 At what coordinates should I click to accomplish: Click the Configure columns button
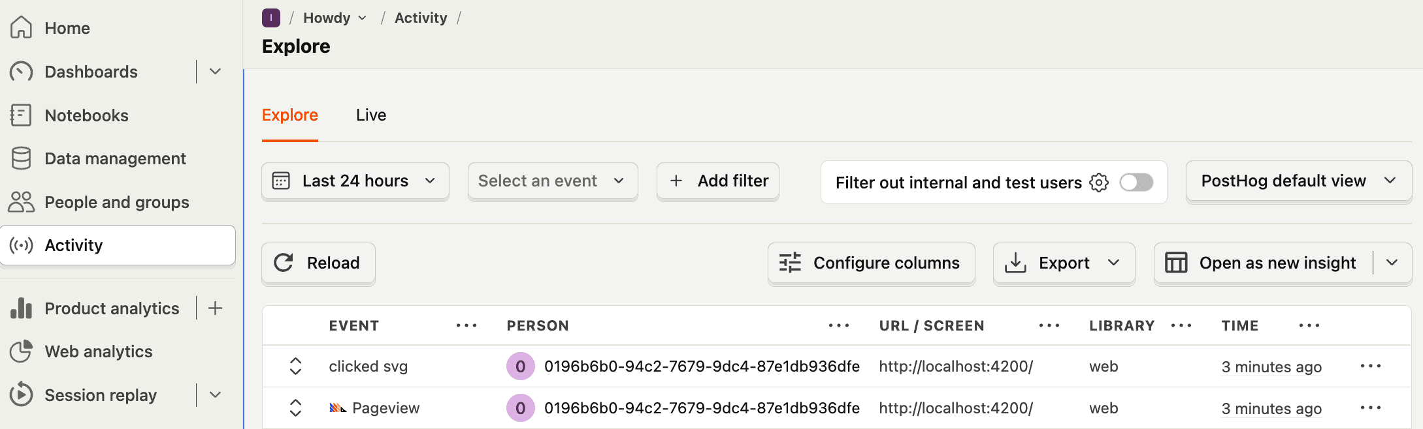pos(871,263)
